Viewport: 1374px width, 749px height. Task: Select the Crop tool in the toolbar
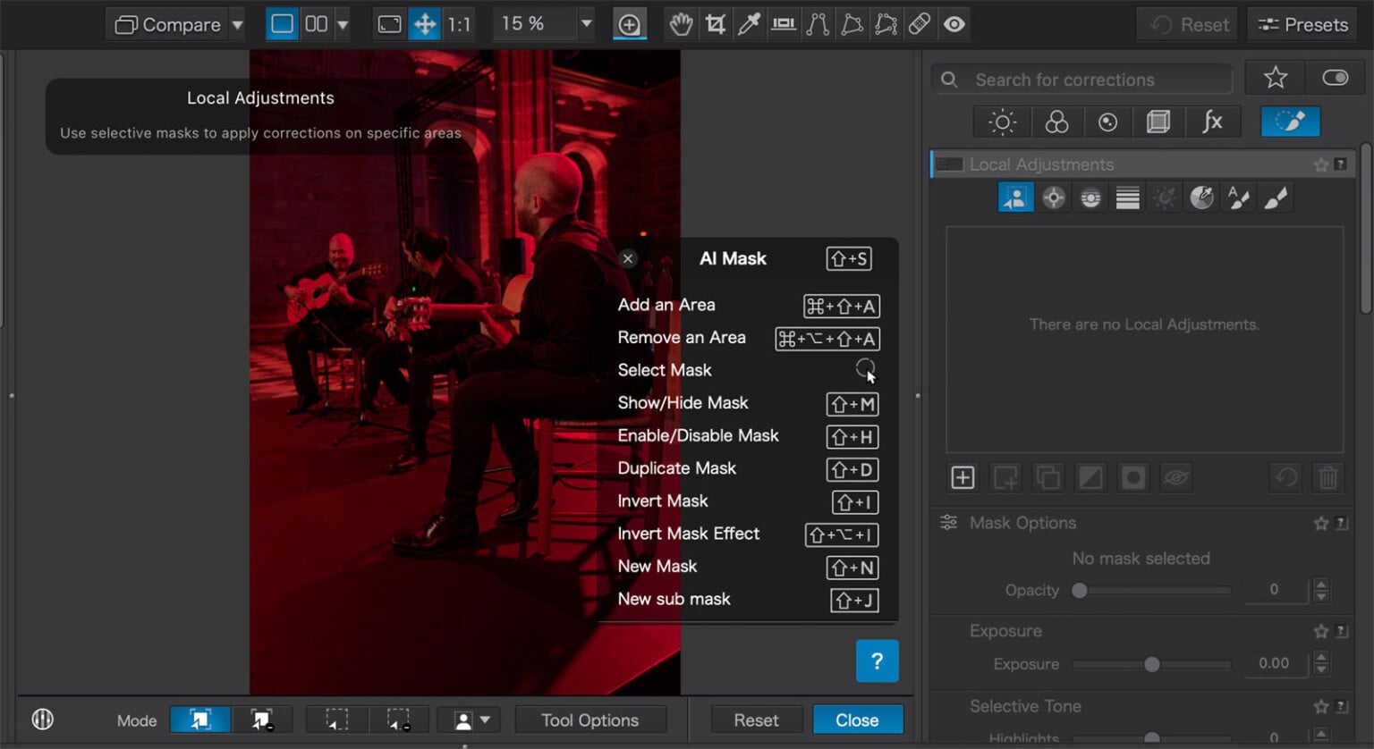pyautogui.click(x=714, y=24)
